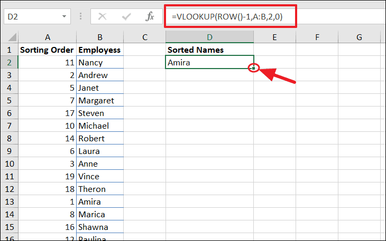Click sorting order value 16 beside Shawna
This screenshot has height=241, width=386.
pyautogui.click(x=47, y=227)
